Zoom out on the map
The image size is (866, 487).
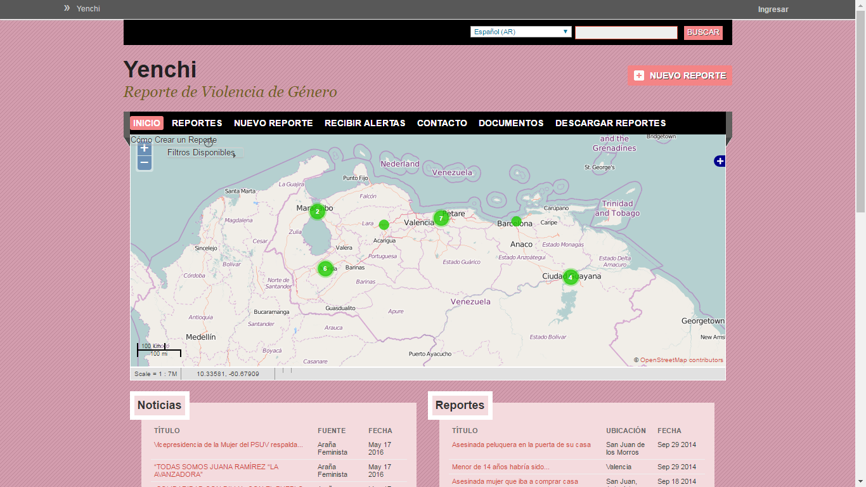145,164
